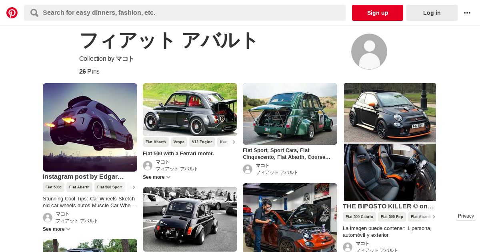Viewport: 480px width, 252px height.
Task: Click La imagen puede contener description
Action: click(x=387, y=232)
